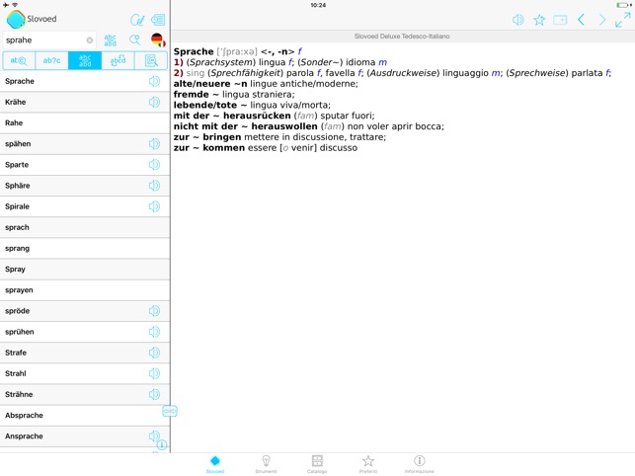Open the Strähne entry
This screenshot has width=635, height=476.
click(85, 394)
